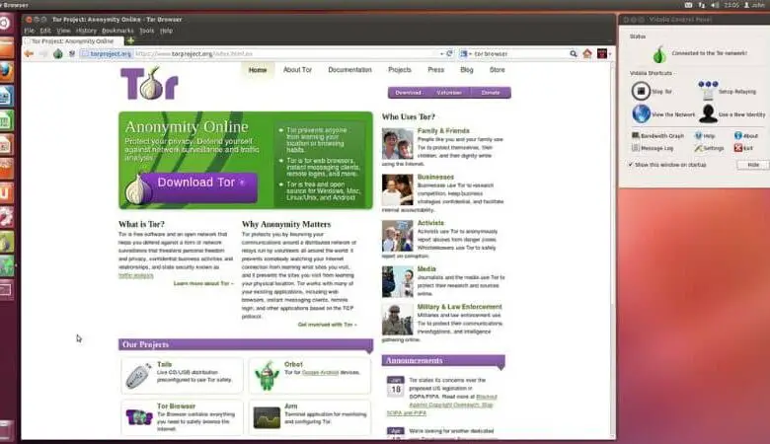This screenshot has width=770, height=444.
Task: Go to About Tor in site navigation
Action: coord(297,70)
